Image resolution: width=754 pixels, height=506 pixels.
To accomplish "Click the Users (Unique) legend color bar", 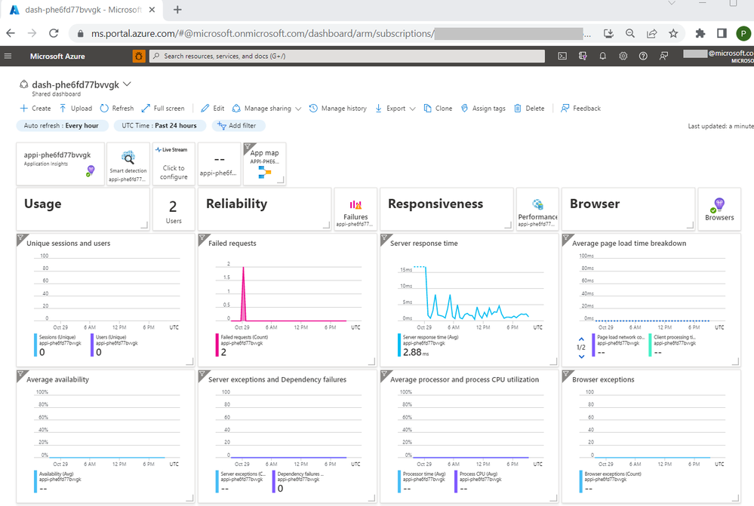I will pyautogui.click(x=92, y=345).
